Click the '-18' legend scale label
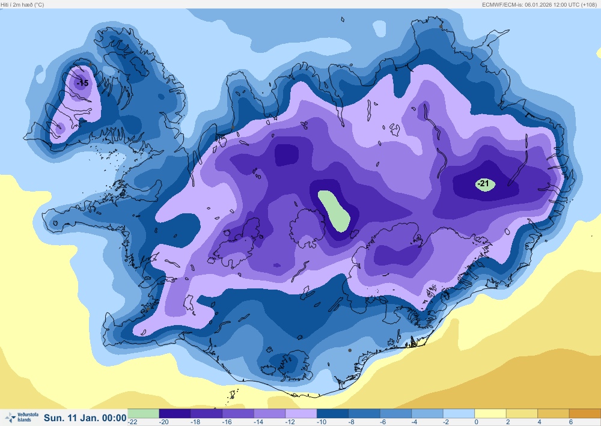The height and width of the screenshot is (426, 601). pos(195,422)
